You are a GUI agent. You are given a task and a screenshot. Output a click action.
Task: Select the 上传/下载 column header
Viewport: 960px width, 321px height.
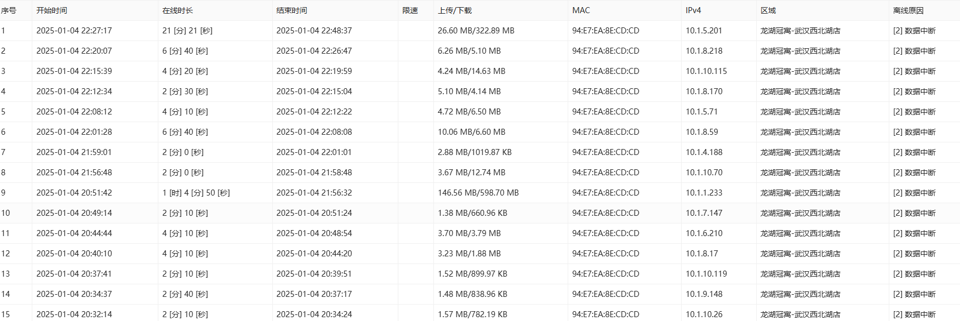[455, 10]
